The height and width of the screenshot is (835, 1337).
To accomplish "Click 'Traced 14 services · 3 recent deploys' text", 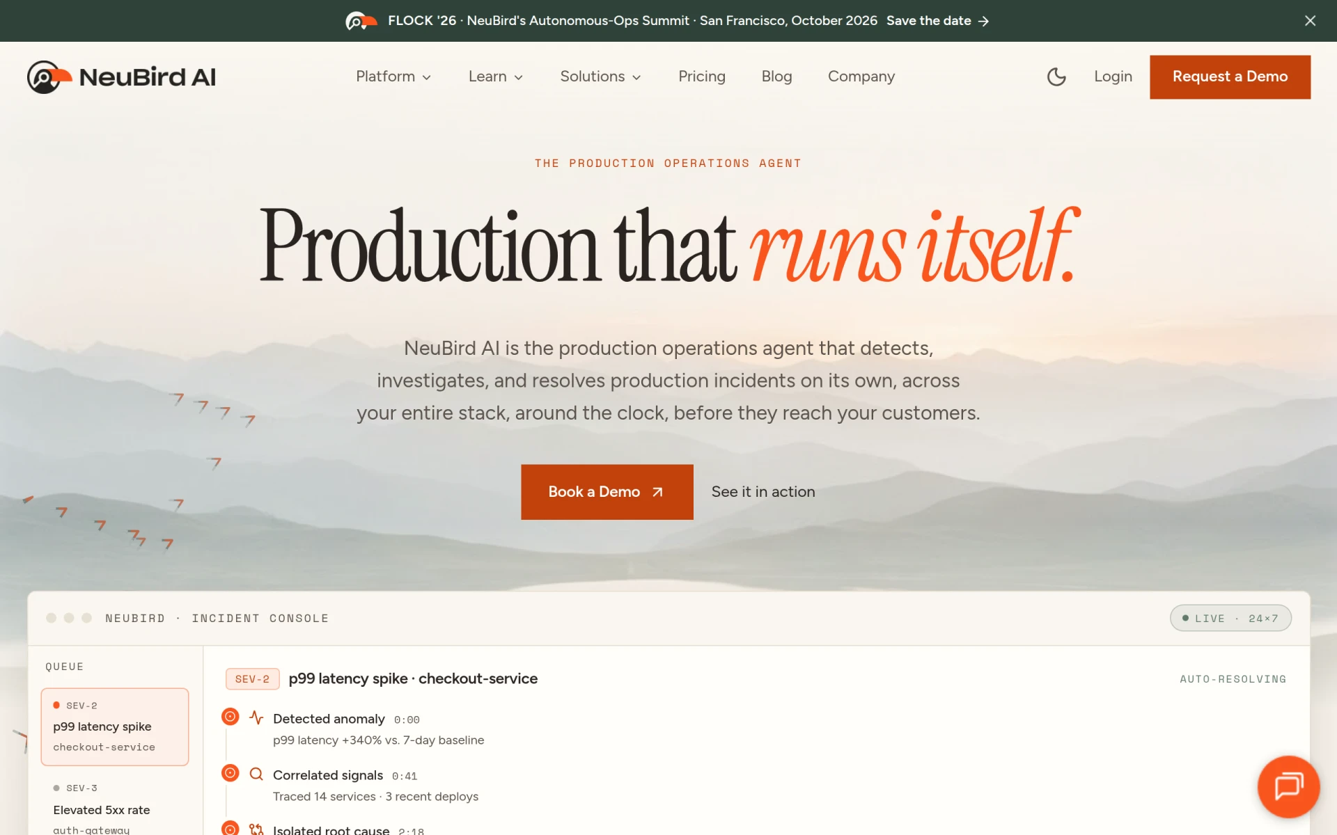I will [375, 797].
